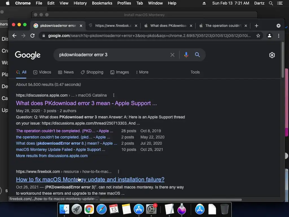This screenshot has height=217, width=289.
Task: Open Launchpad from the Dock
Action: click(77, 209)
